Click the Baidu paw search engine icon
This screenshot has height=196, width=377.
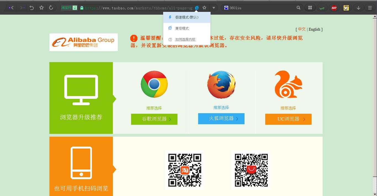pos(226,8)
